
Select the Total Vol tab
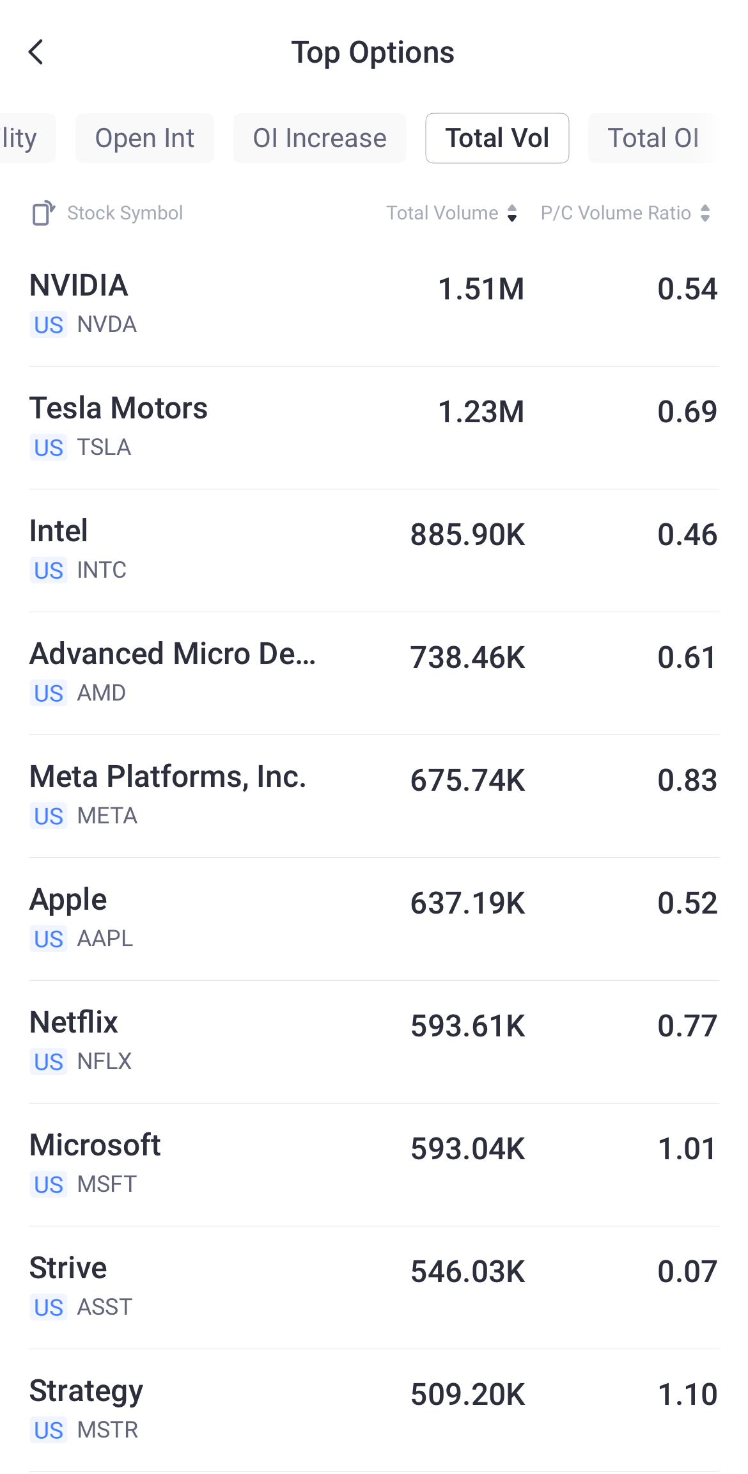click(497, 138)
